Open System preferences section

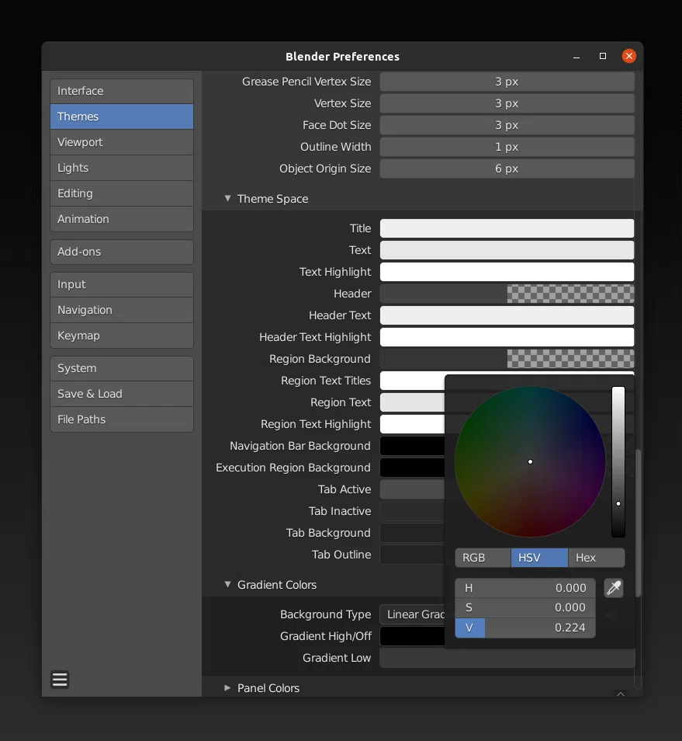(x=122, y=368)
